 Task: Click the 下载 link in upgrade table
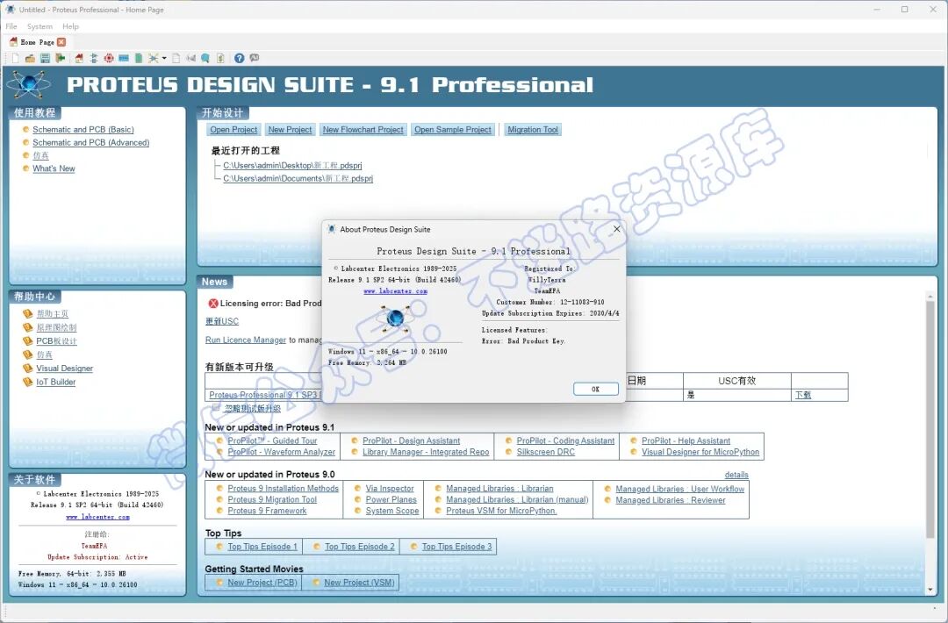point(803,395)
